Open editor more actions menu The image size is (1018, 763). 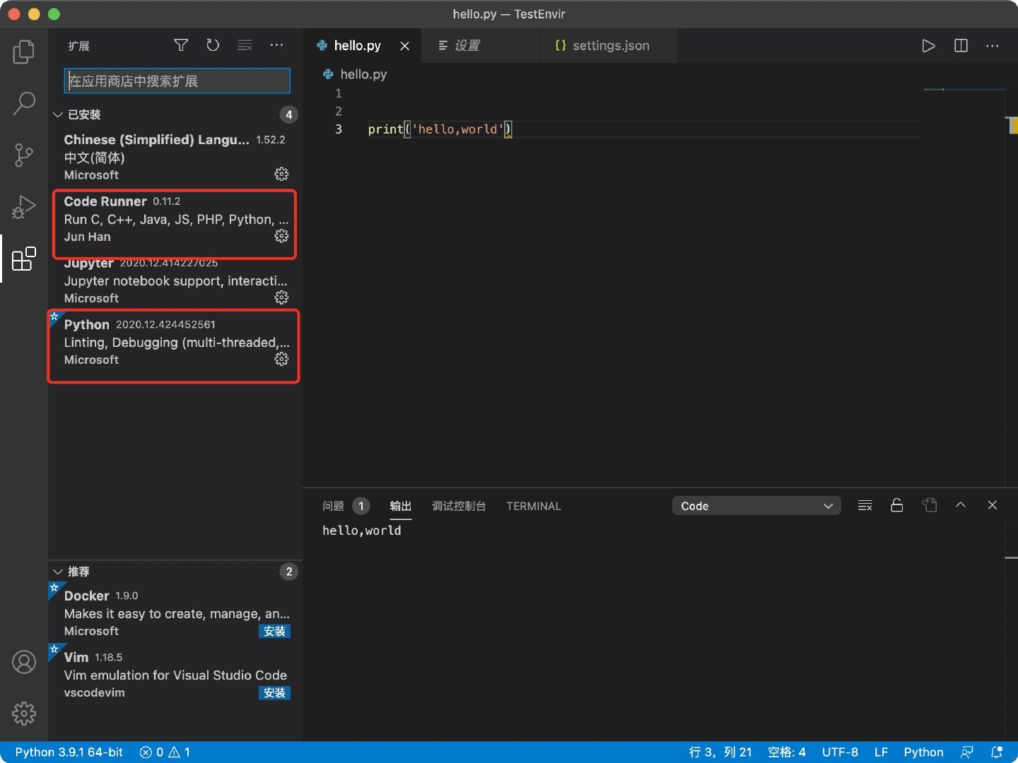click(993, 46)
